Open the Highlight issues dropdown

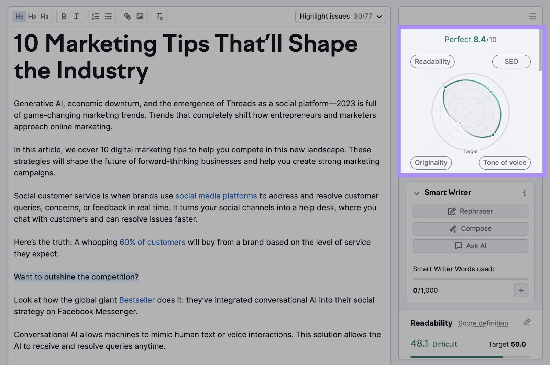tap(340, 16)
